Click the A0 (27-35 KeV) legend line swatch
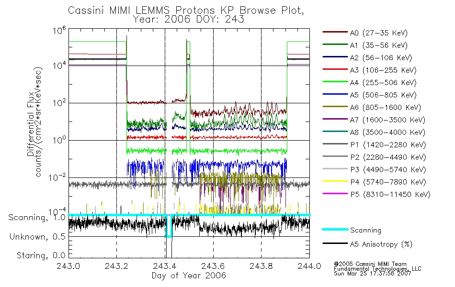Image resolution: width=455 pixels, height=287 pixels. point(335,32)
